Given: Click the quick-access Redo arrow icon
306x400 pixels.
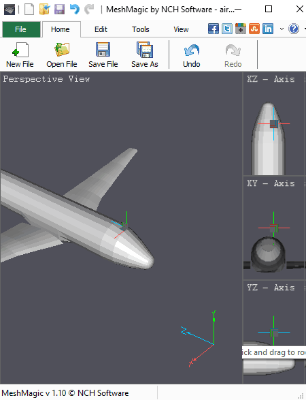Looking at the screenshot, I should [x=89, y=10].
